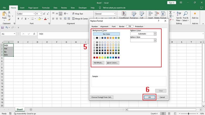Click Format as Table icon

(134, 14)
